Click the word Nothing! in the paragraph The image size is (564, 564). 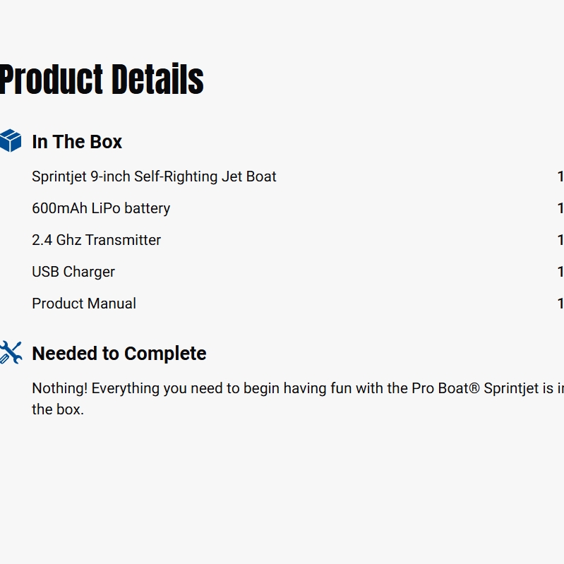[60, 388]
